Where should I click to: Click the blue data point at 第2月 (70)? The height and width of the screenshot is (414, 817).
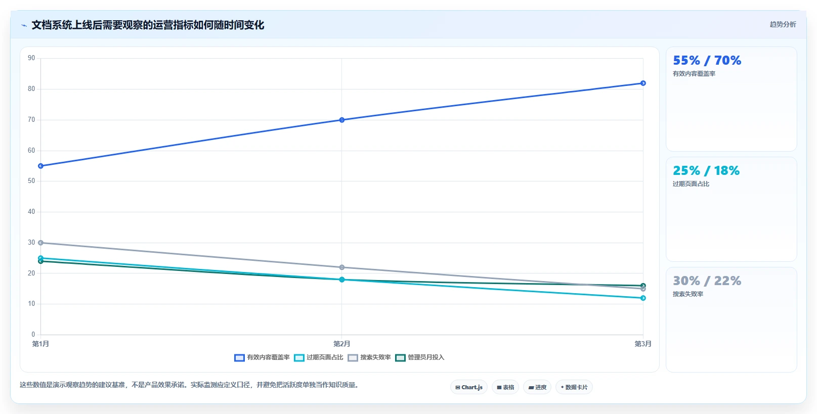coord(342,120)
